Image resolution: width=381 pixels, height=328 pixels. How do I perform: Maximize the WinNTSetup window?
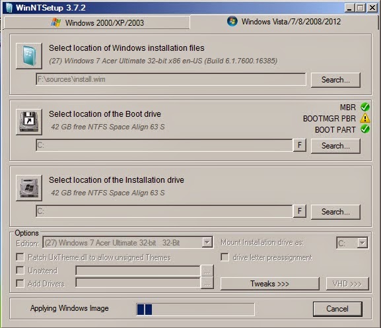[x=361, y=8]
